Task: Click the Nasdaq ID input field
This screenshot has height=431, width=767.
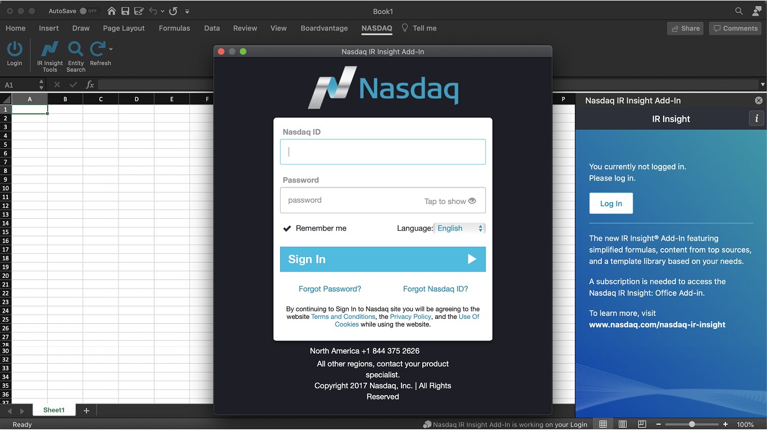Action: click(383, 152)
